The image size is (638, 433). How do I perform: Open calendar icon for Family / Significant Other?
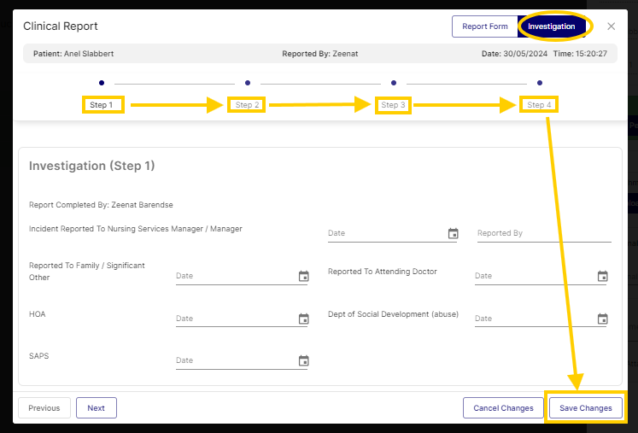pos(303,276)
